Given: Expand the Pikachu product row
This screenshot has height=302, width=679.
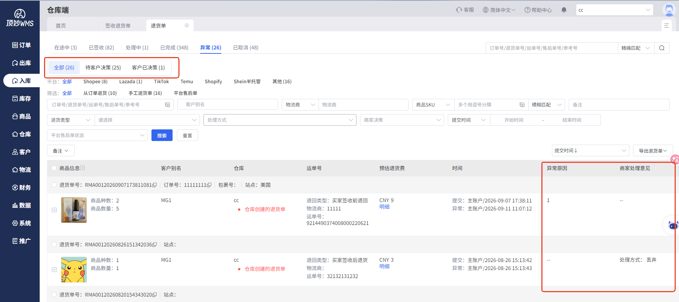Looking at the screenshot, I should pos(54,270).
